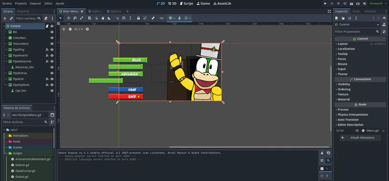389x181 pixels.
Task: Hide the PipeExtras node
Action: tap(52, 73)
